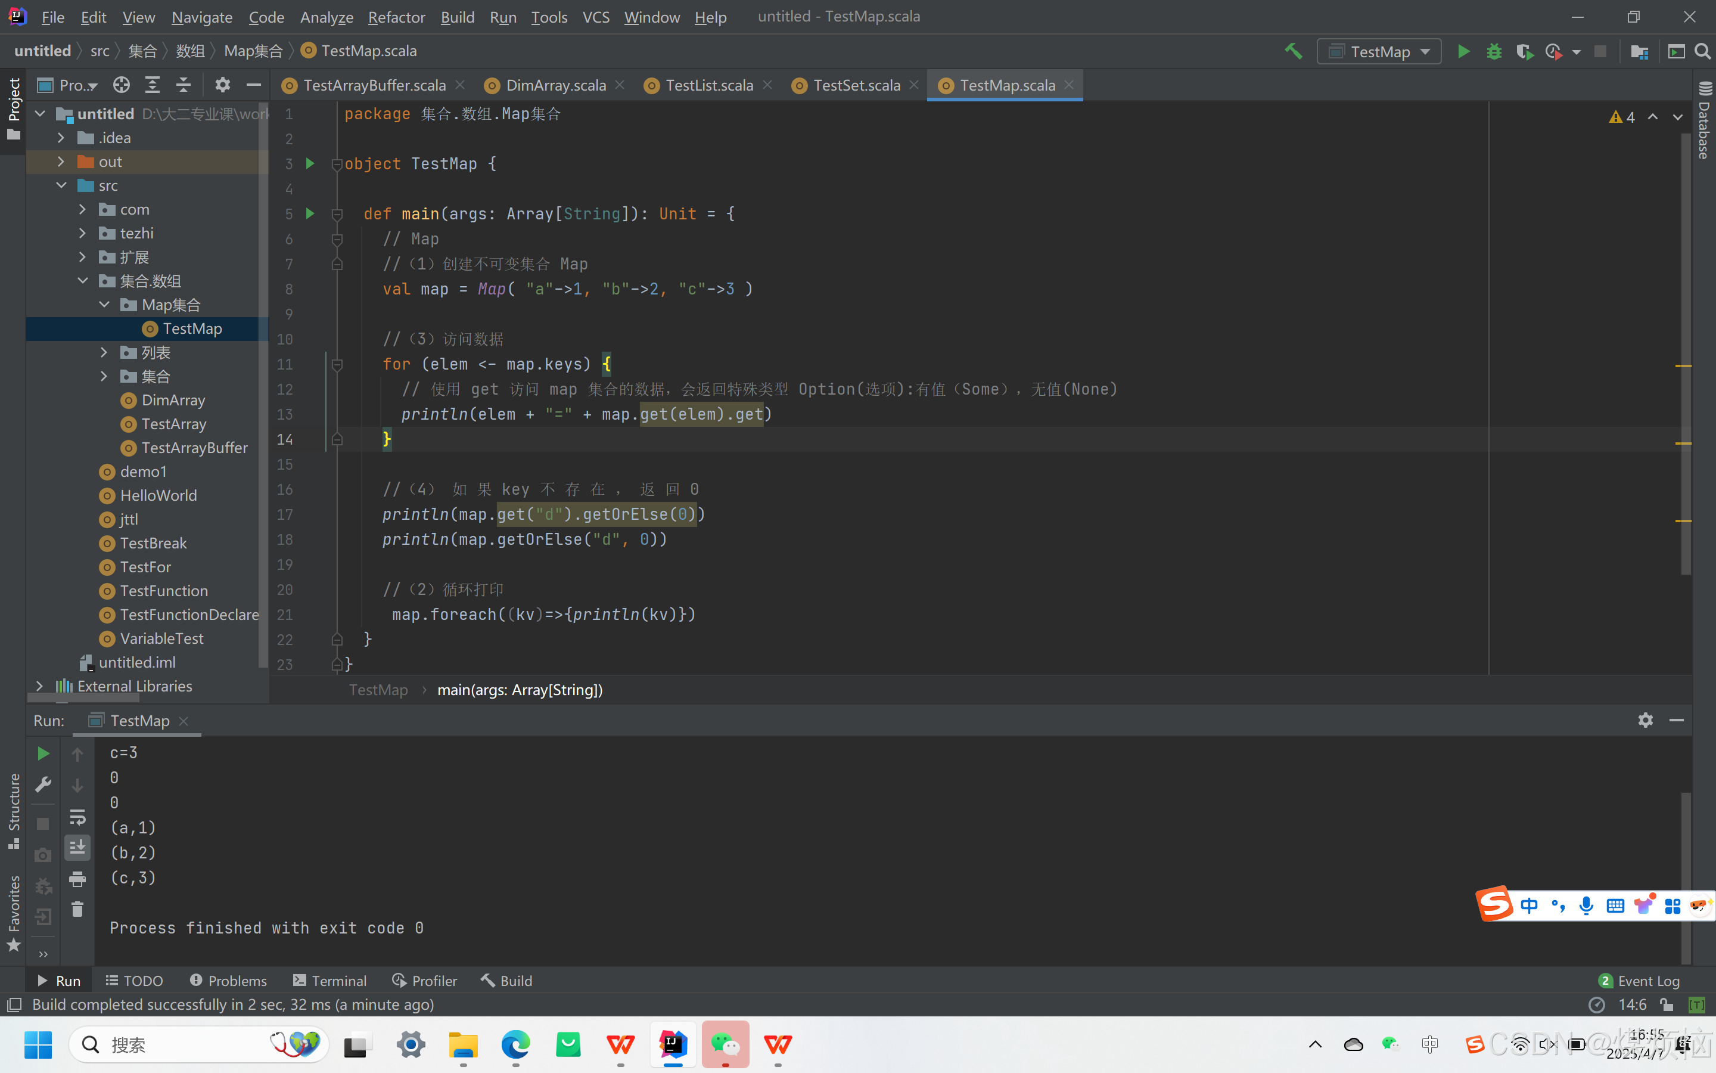Click the print icon in Run panel

click(77, 879)
